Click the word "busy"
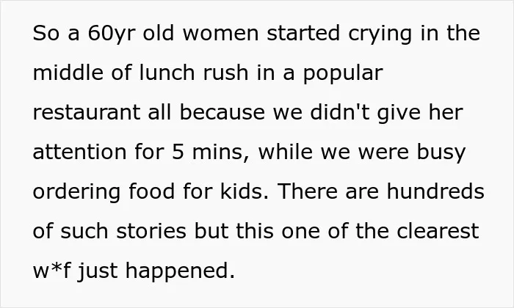Image resolution: width=514 pixels, height=308 pixels. click(441, 153)
